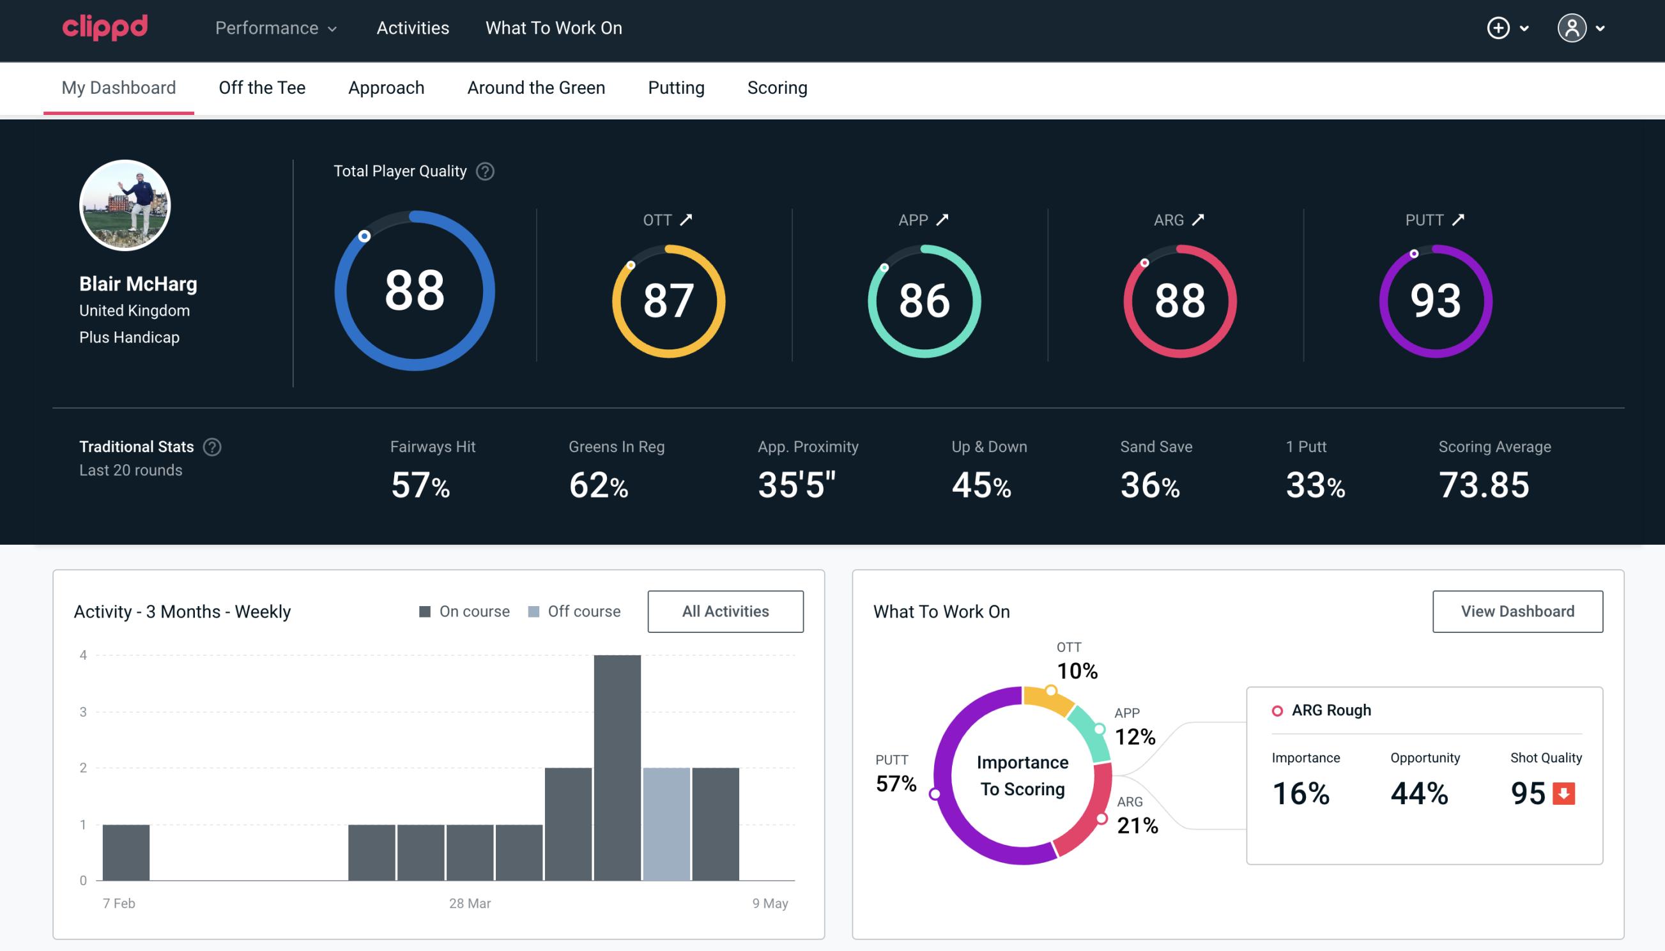Click the OTT trending arrow icon
The height and width of the screenshot is (951, 1665).
click(686, 220)
